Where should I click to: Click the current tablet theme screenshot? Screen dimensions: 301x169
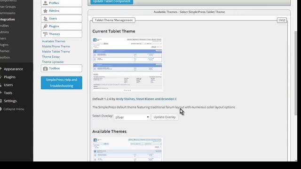click(x=127, y=65)
